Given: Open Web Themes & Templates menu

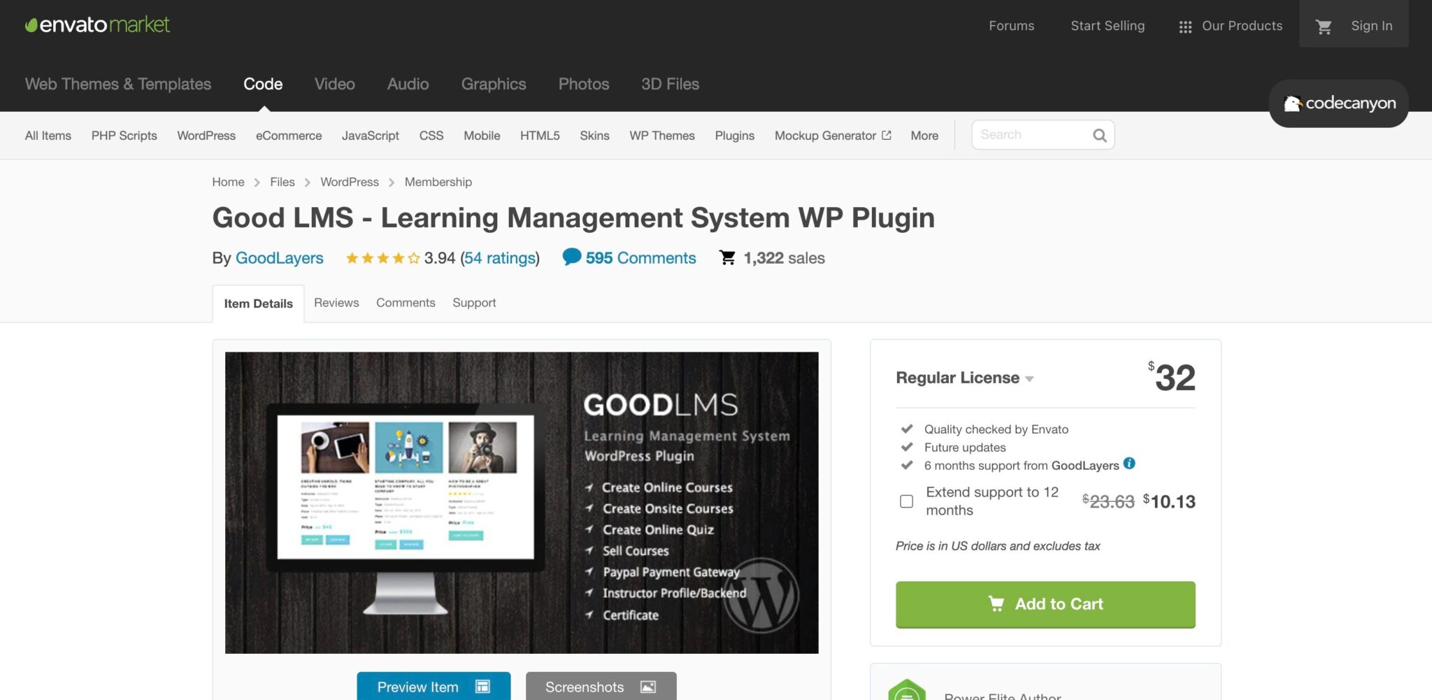Looking at the screenshot, I should tap(118, 84).
